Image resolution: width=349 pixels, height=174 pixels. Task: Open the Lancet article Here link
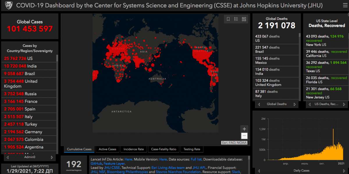pos(128,159)
